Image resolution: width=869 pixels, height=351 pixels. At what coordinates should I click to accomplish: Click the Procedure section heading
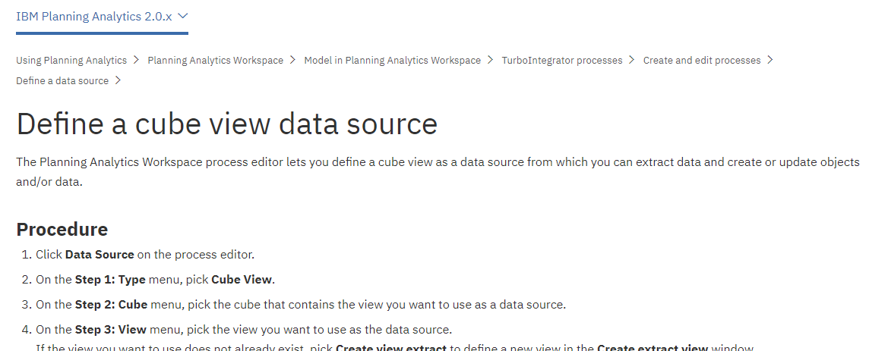62,229
